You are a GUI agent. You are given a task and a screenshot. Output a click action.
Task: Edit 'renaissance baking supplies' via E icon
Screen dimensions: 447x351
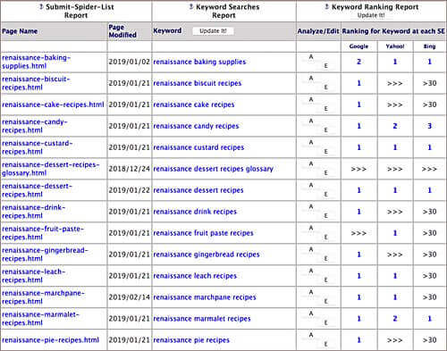(x=325, y=66)
